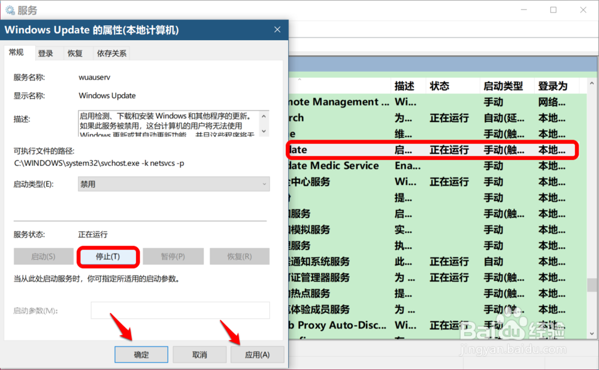Click 网络... login cell in first row

[552, 102]
